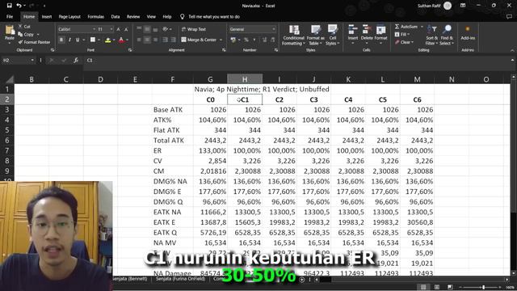Switch to the Data tab
The width and height of the screenshot is (517, 291).
click(116, 16)
